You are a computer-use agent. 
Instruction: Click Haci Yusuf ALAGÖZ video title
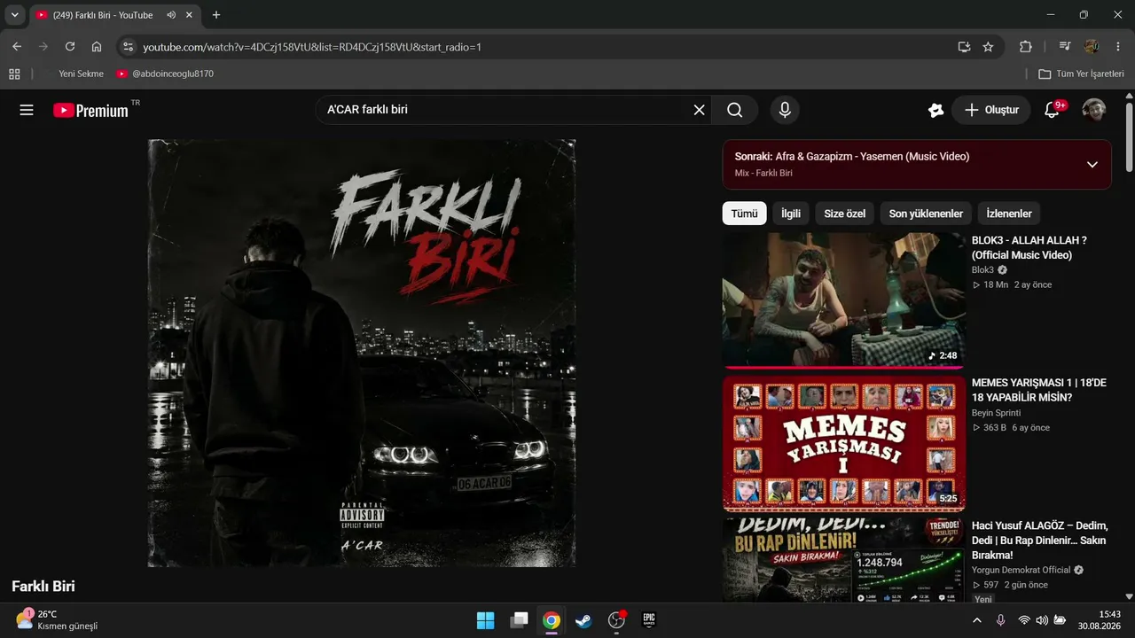coord(1040,540)
